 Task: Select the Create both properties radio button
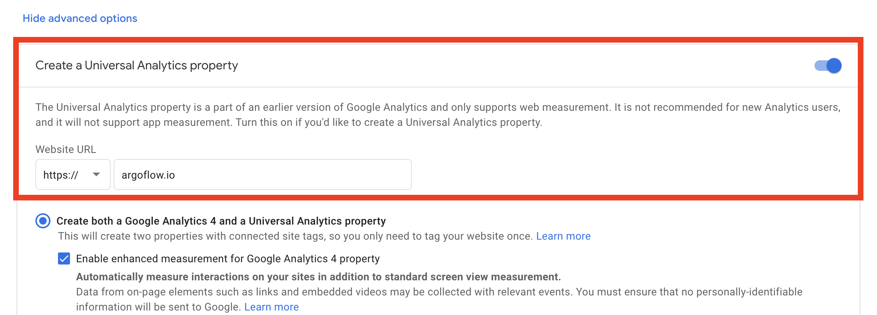[43, 221]
